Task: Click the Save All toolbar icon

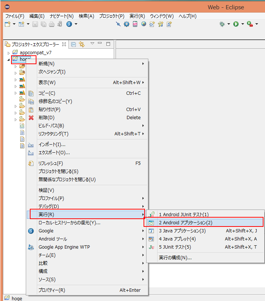Action: (x=43, y=24)
